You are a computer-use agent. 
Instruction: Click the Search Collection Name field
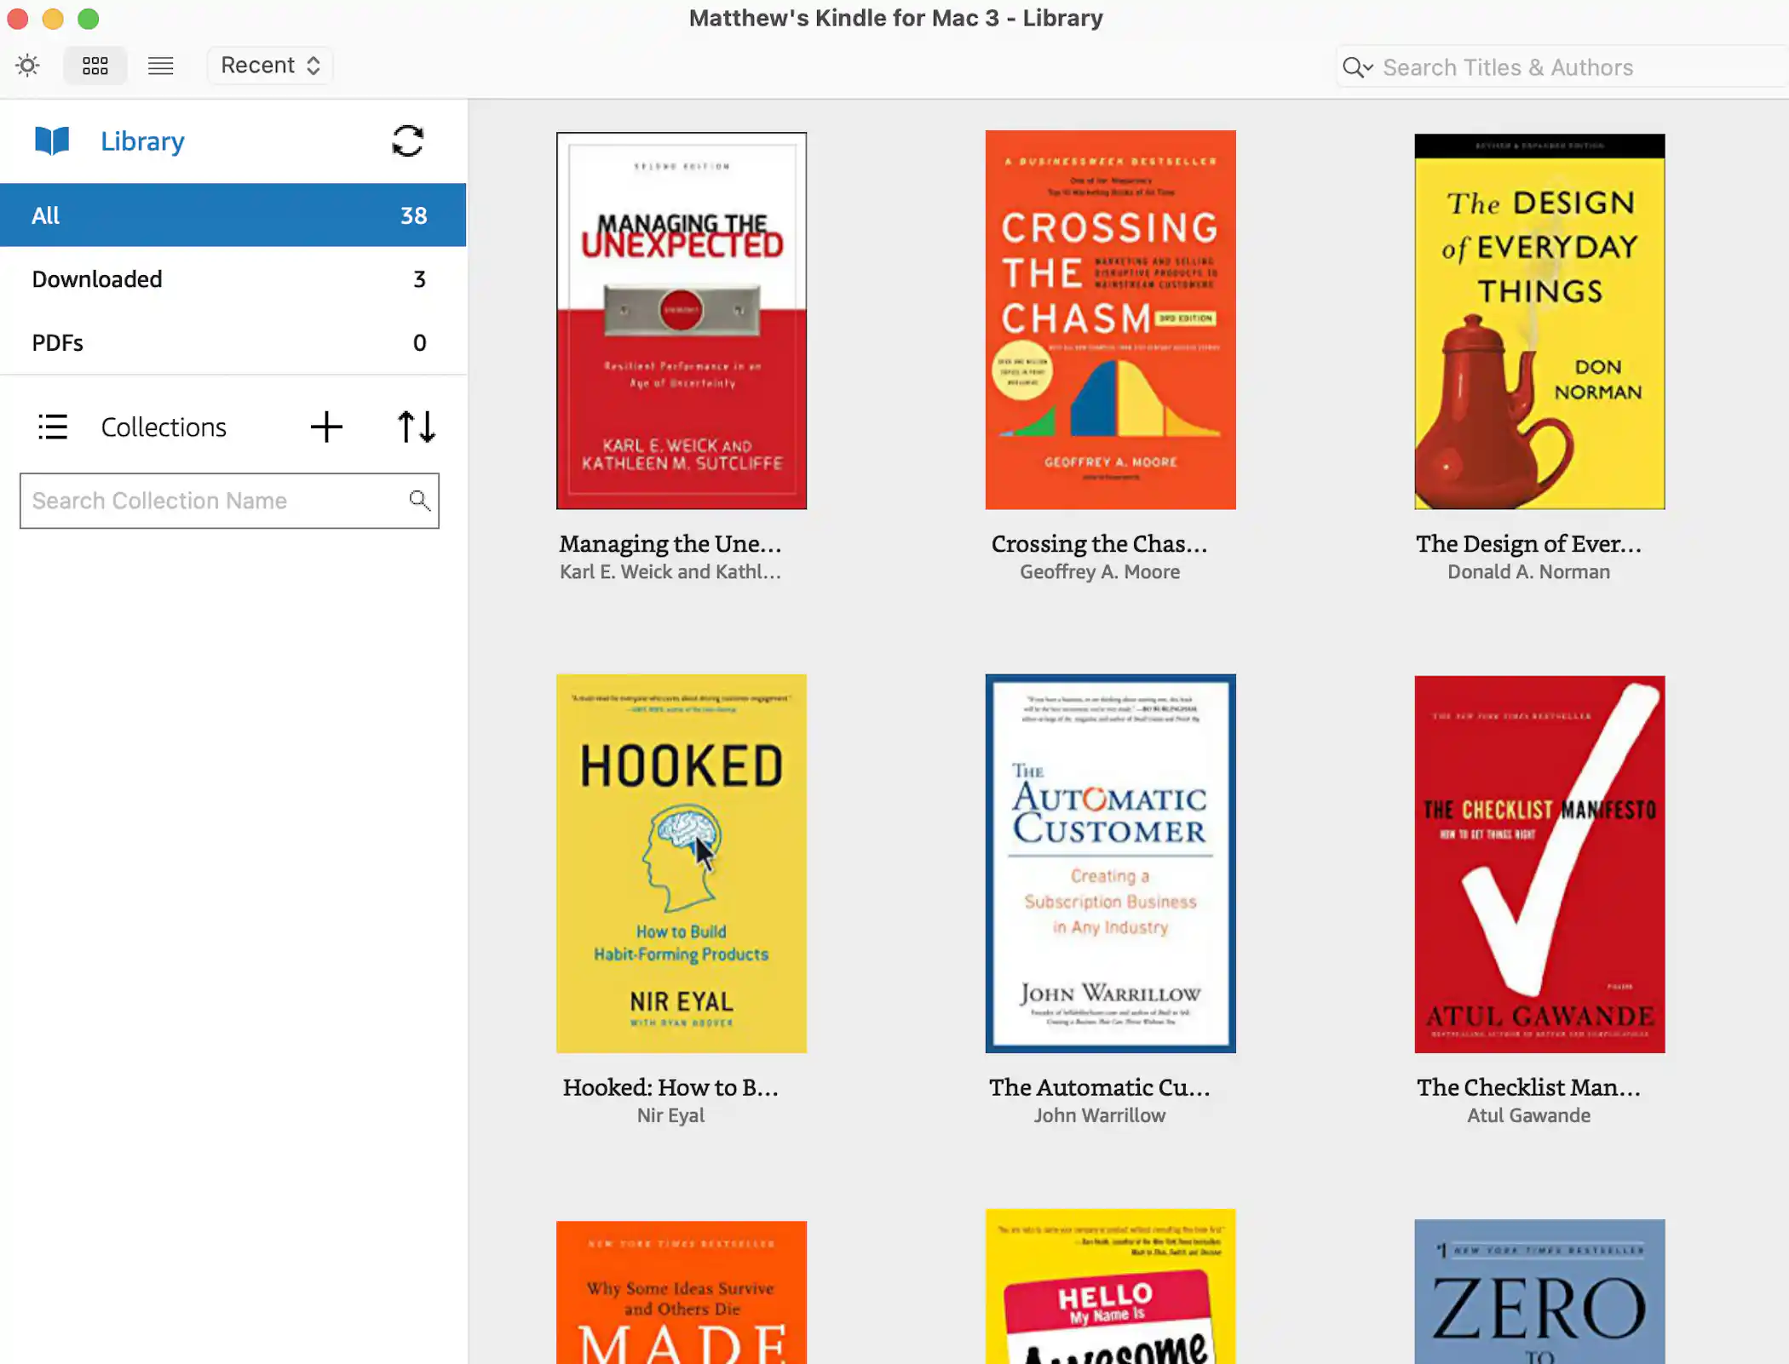pyautogui.click(x=213, y=501)
